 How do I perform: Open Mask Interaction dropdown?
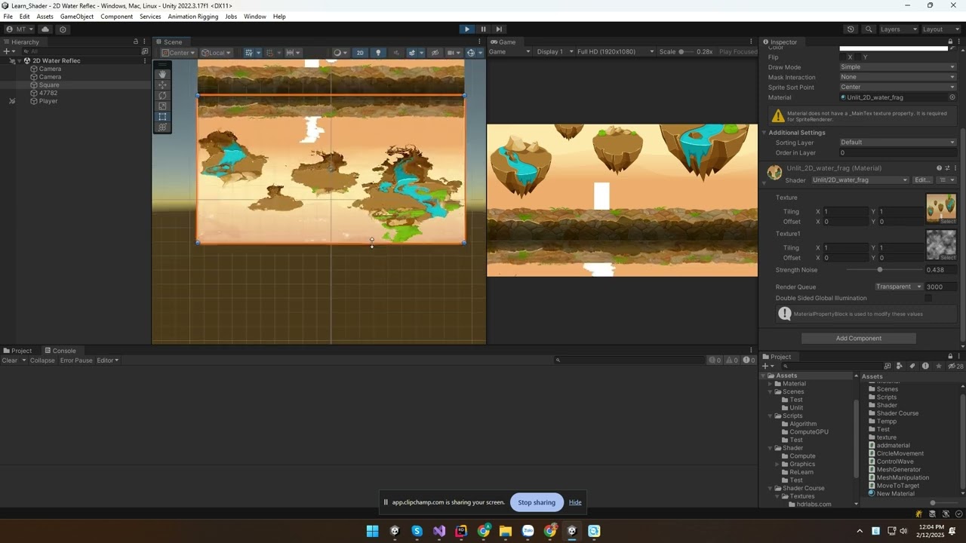[x=897, y=77]
